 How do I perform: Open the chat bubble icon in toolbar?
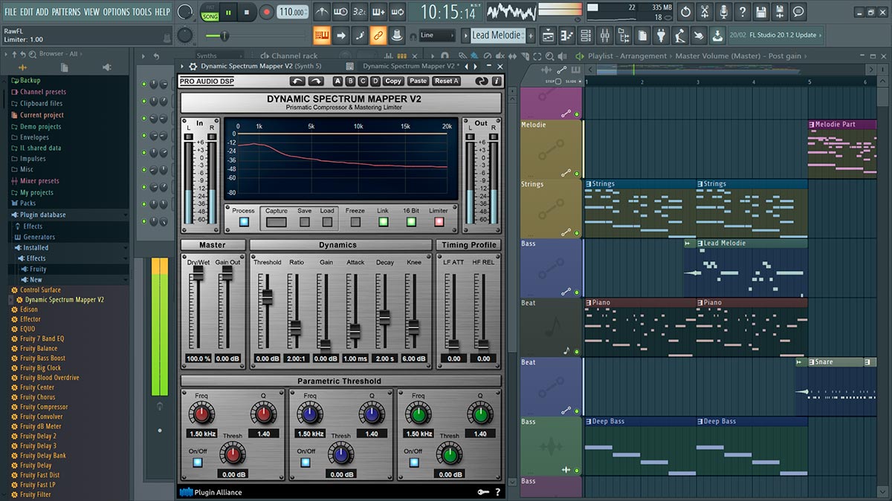(798, 12)
